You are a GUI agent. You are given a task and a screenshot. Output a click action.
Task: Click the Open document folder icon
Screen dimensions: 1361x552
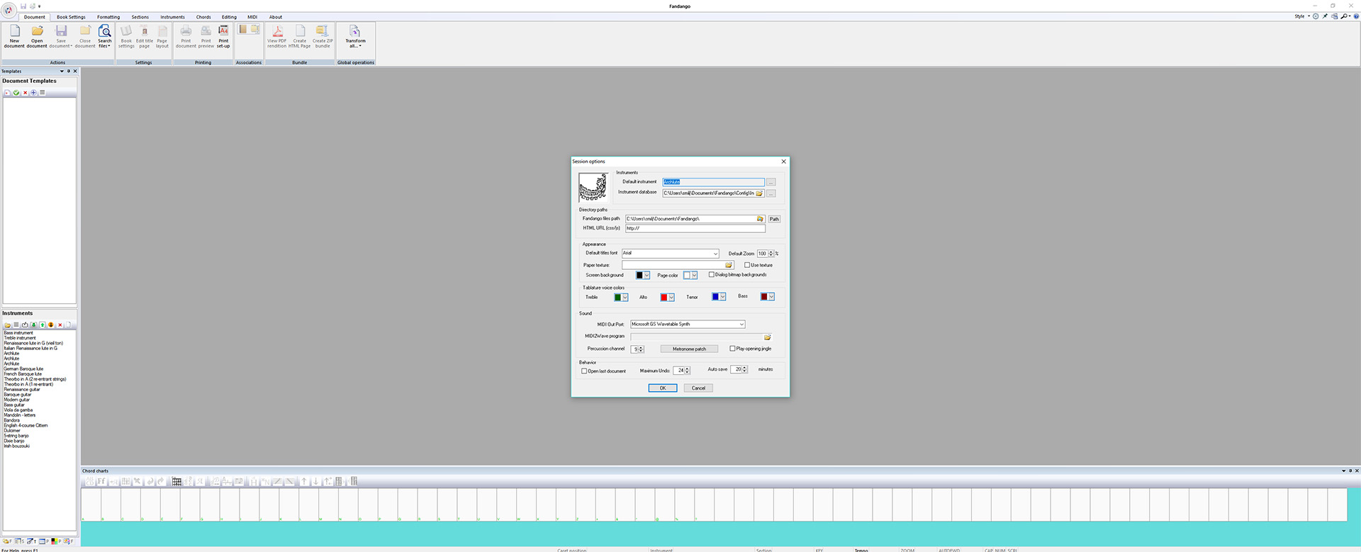pyautogui.click(x=37, y=32)
